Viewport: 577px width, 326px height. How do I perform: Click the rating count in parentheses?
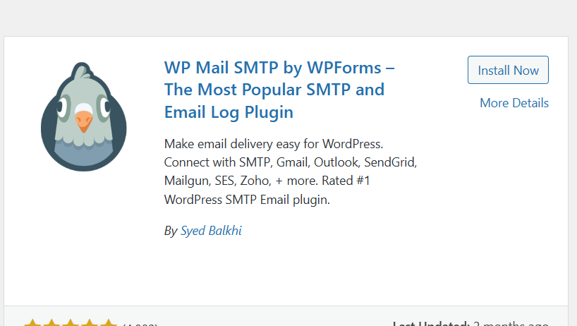click(x=140, y=324)
